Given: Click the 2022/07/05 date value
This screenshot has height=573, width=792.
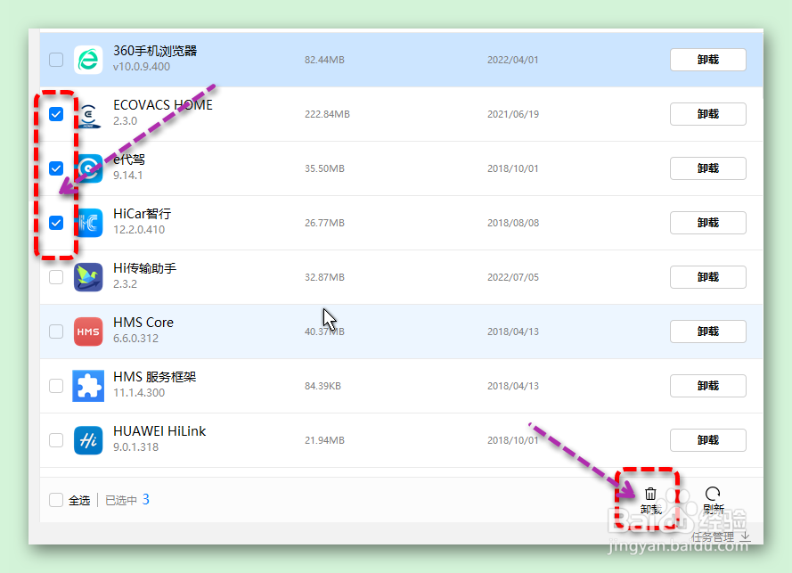Looking at the screenshot, I should coord(512,277).
